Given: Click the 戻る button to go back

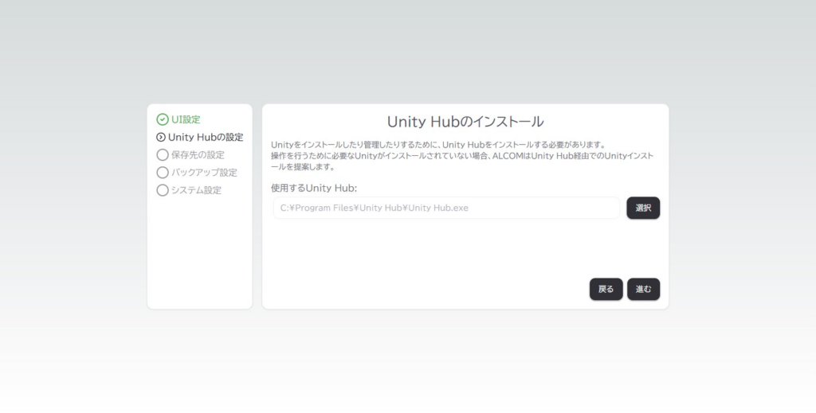Looking at the screenshot, I should coord(606,290).
